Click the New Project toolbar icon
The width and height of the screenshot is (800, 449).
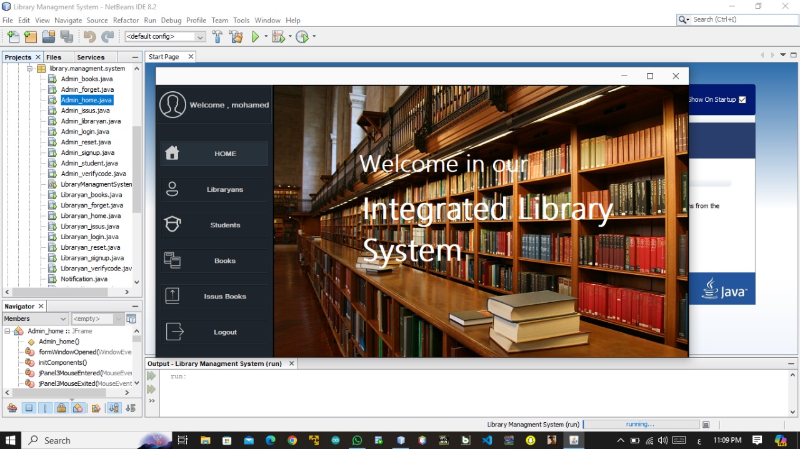(x=30, y=37)
